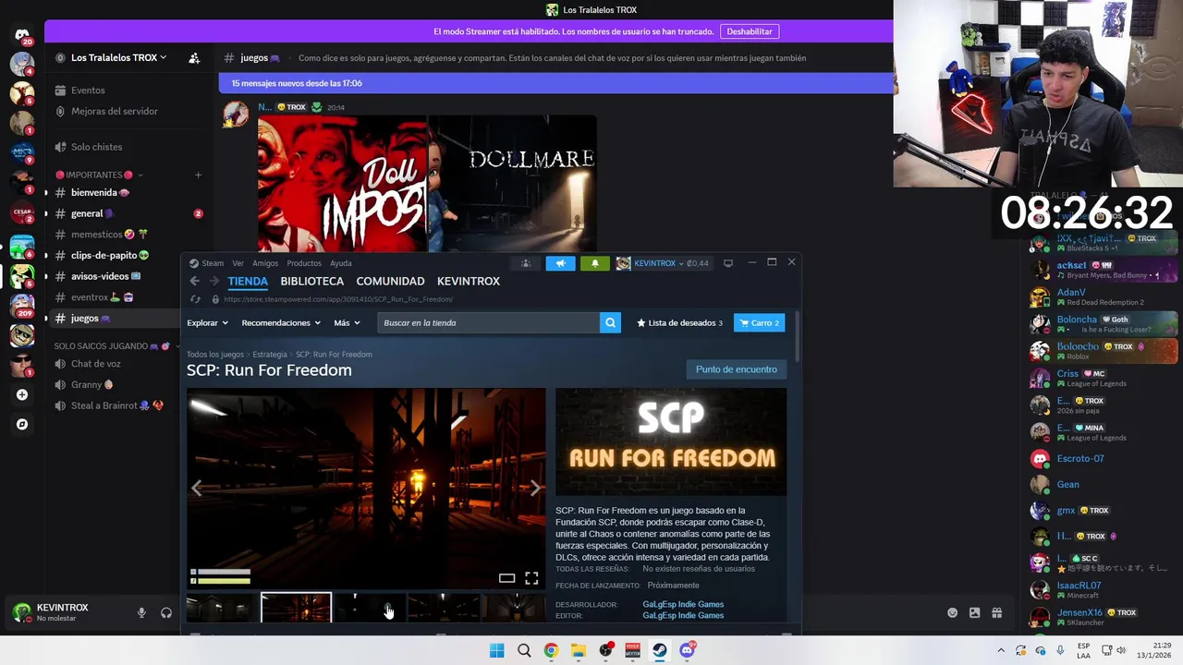
Task: Open Carro shopping cart button
Action: (x=759, y=322)
